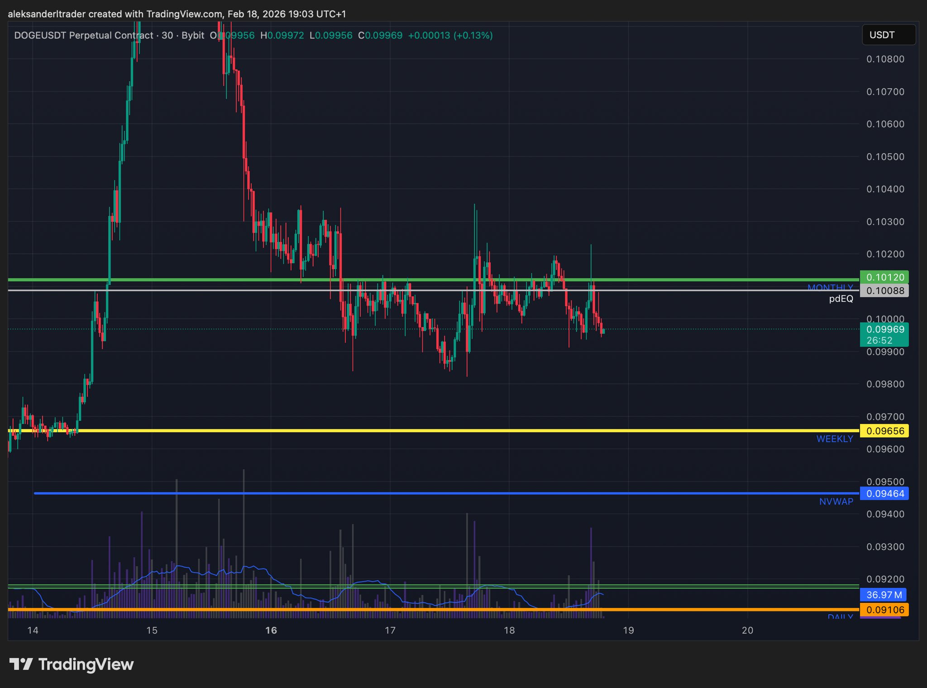Viewport: 927px width, 688px height.
Task: Click the current price label 0.09969
Action: point(884,329)
